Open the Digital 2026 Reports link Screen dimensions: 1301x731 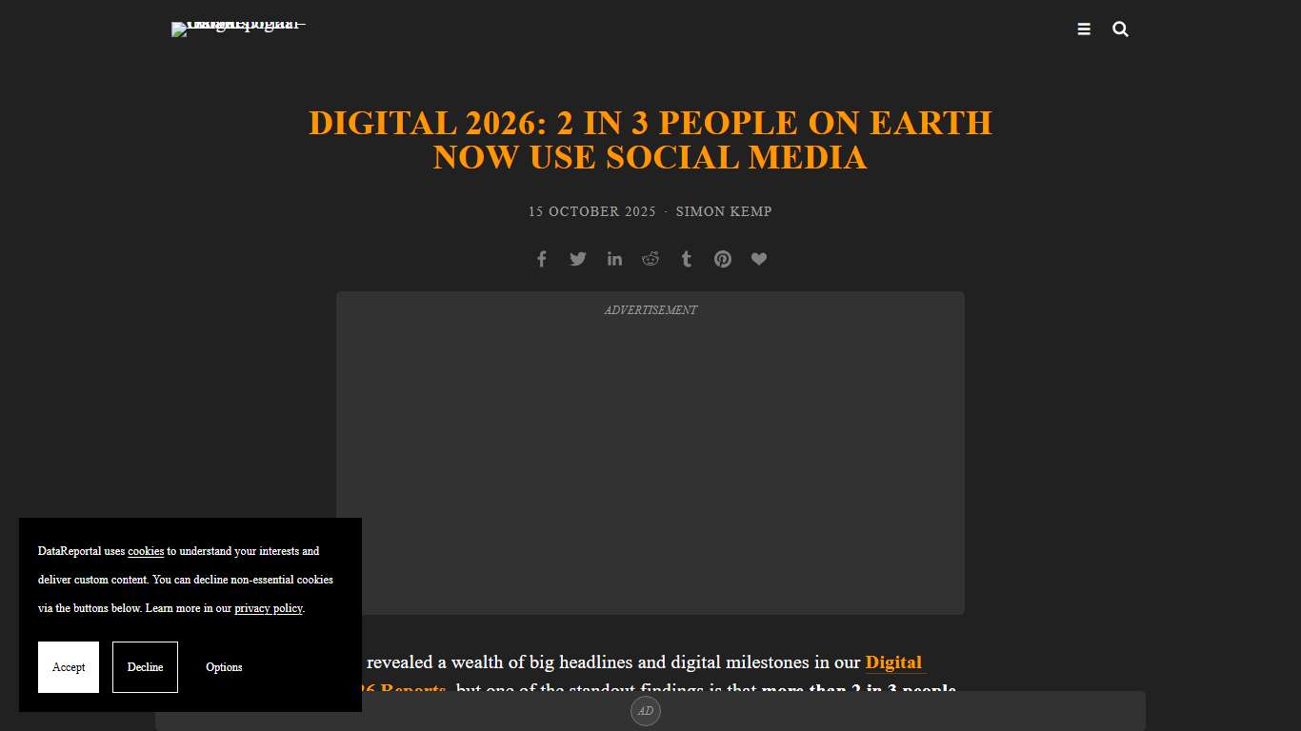[x=893, y=662]
